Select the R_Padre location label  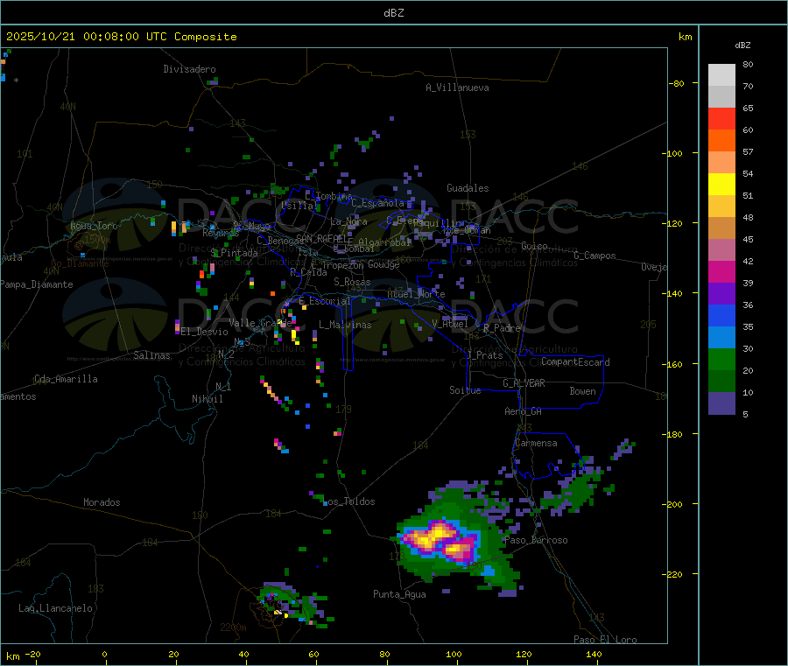click(x=502, y=328)
